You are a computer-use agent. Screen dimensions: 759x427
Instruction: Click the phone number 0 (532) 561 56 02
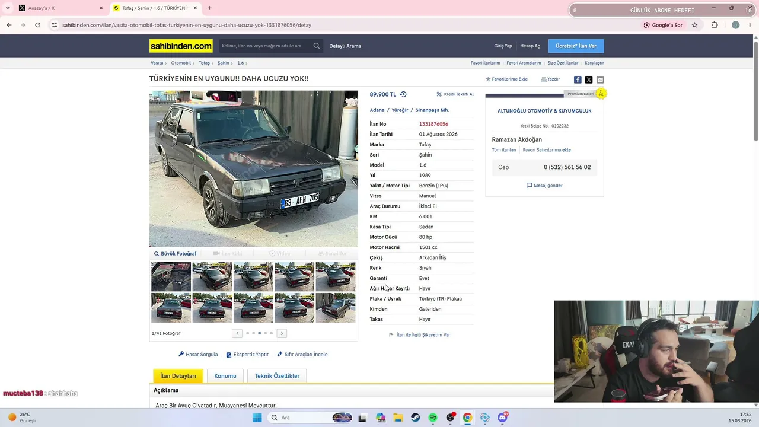click(567, 167)
